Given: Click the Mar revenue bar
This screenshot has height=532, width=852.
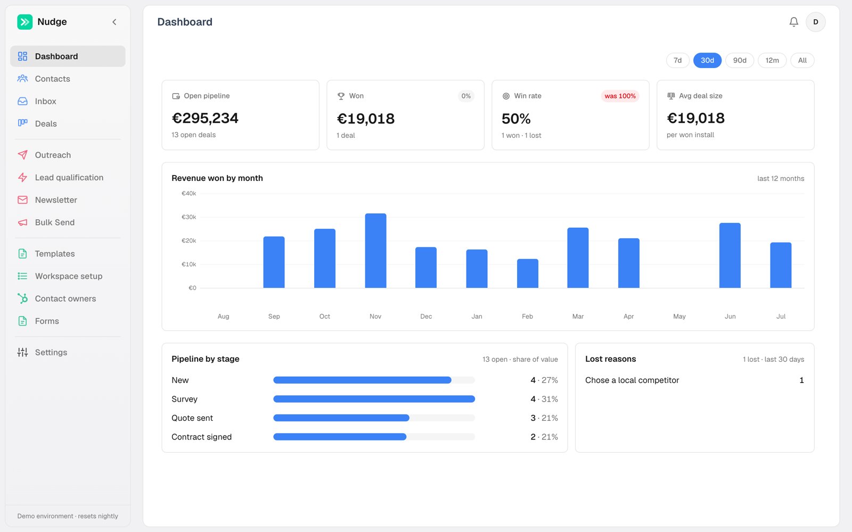Looking at the screenshot, I should pos(578,258).
